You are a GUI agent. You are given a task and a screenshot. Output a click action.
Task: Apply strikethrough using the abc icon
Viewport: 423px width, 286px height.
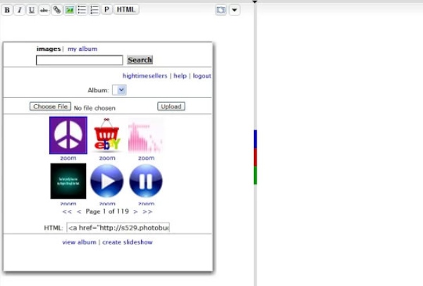(44, 10)
